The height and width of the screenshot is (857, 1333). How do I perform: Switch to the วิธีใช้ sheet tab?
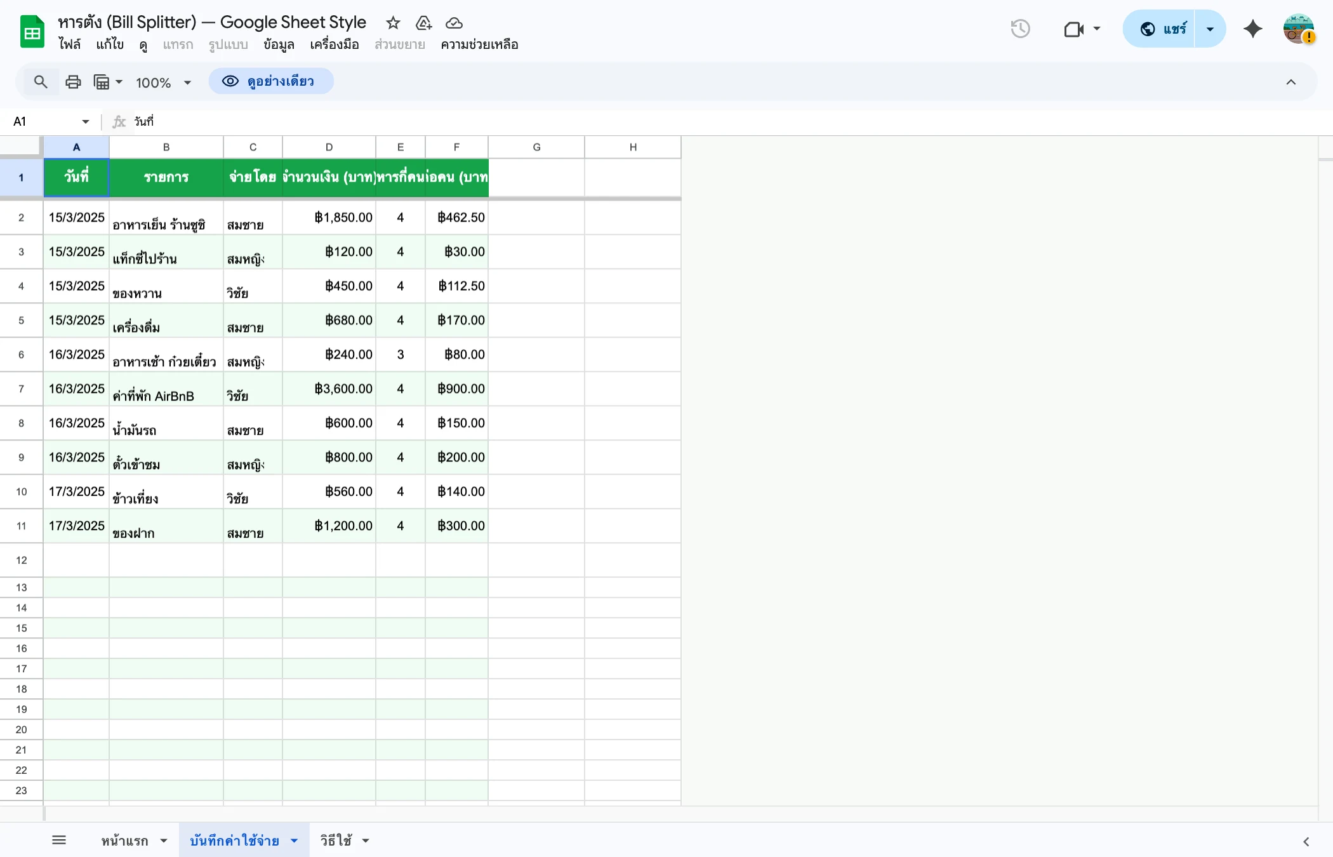click(x=336, y=840)
